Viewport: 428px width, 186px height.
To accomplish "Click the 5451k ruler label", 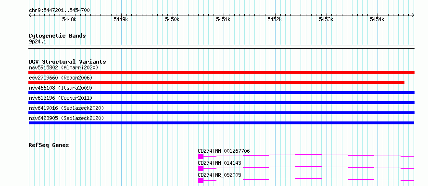I will pyautogui.click(x=223, y=19).
